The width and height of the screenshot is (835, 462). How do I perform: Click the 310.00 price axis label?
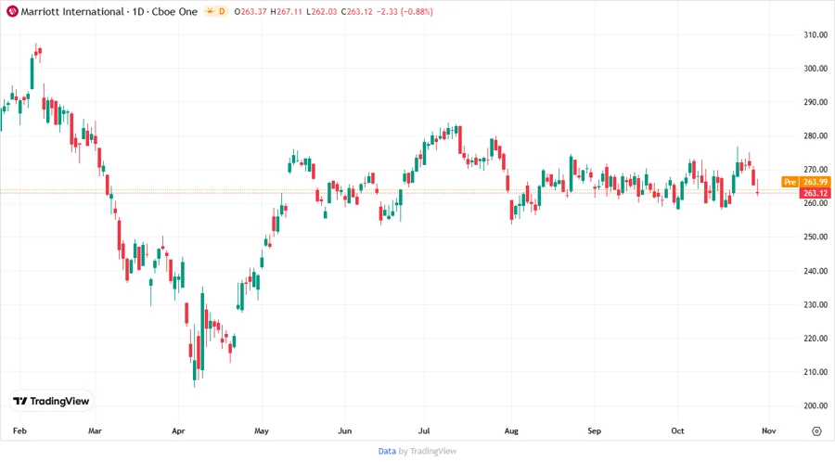(x=816, y=34)
